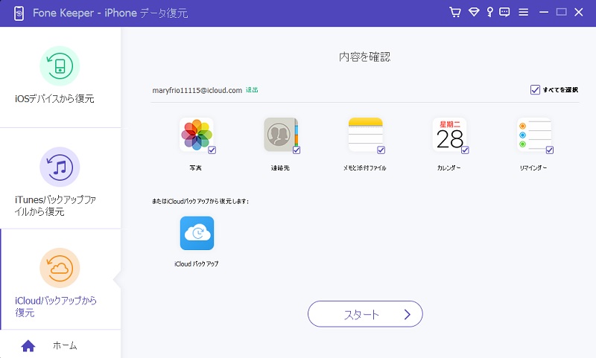Click the Fone Keeper app logo icon
Screen dimensions: 596x358
19,13
